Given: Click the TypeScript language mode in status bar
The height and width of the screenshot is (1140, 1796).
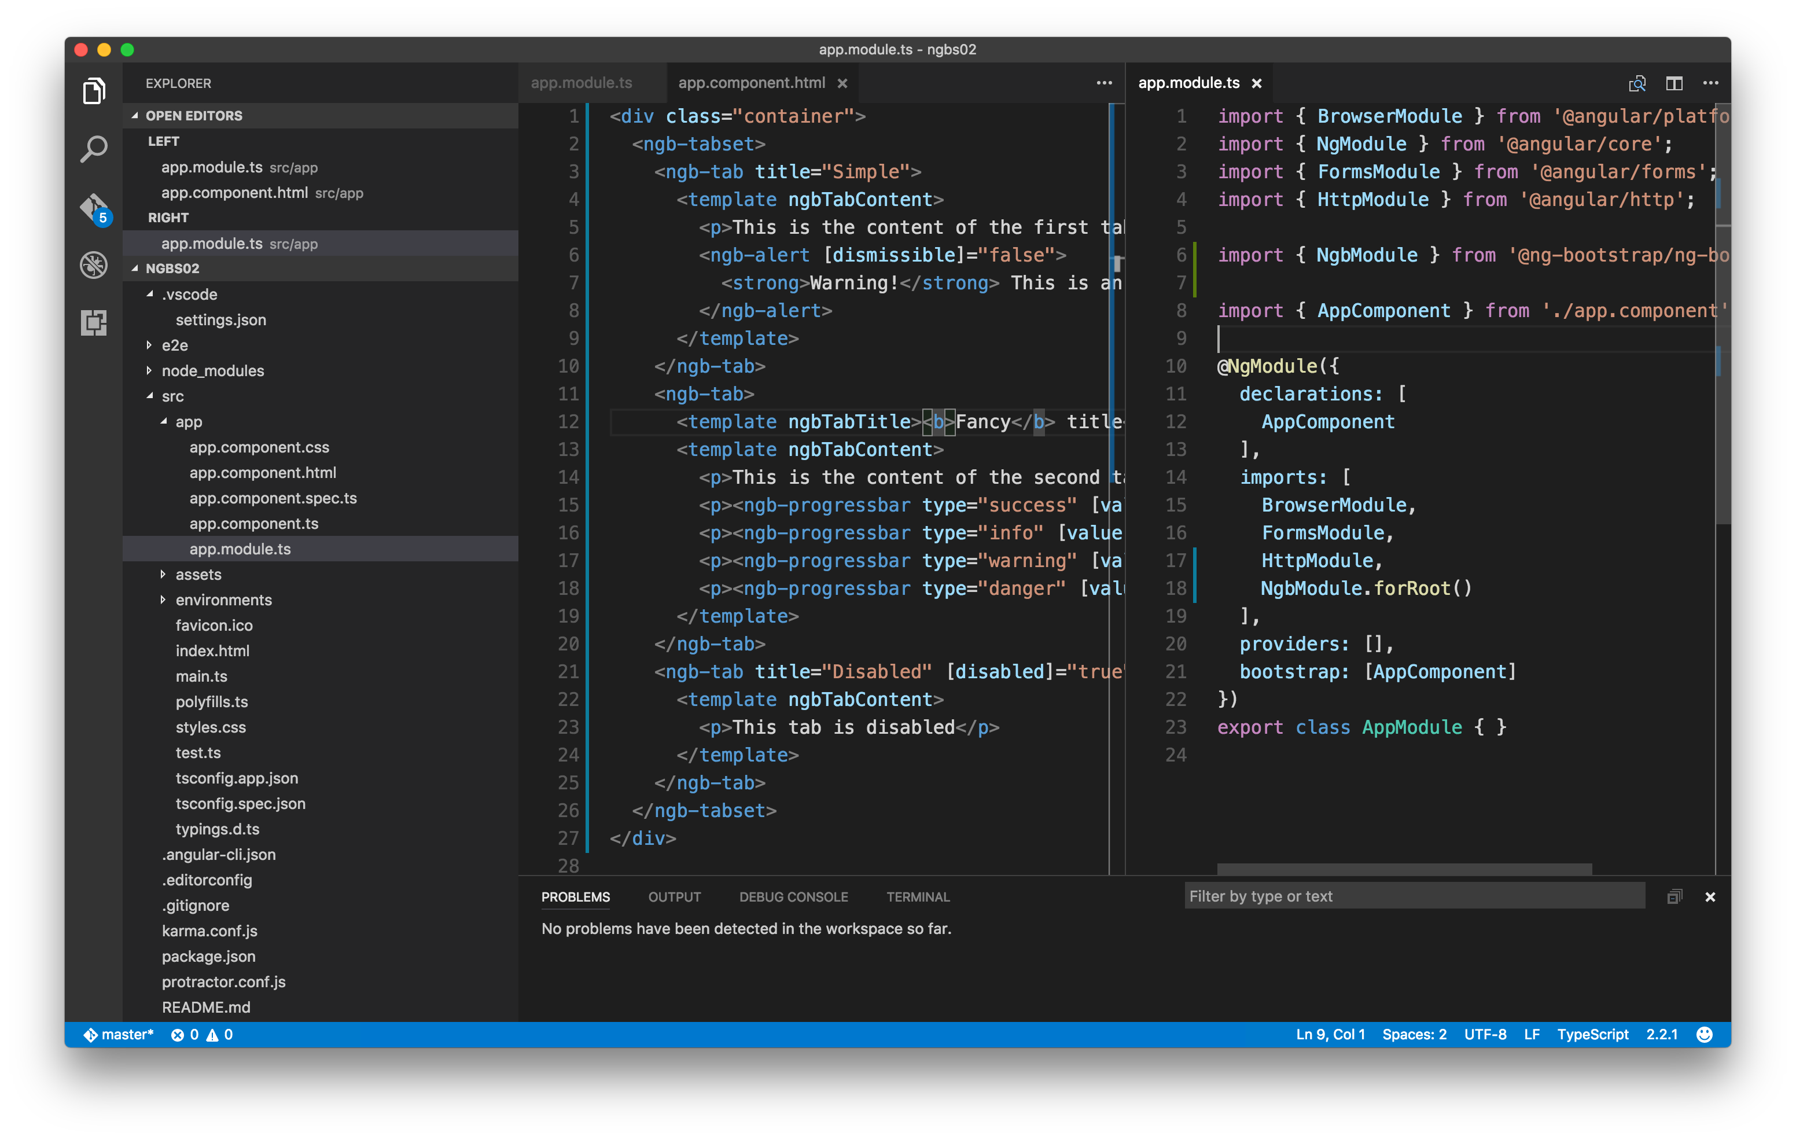Looking at the screenshot, I should (1592, 1034).
